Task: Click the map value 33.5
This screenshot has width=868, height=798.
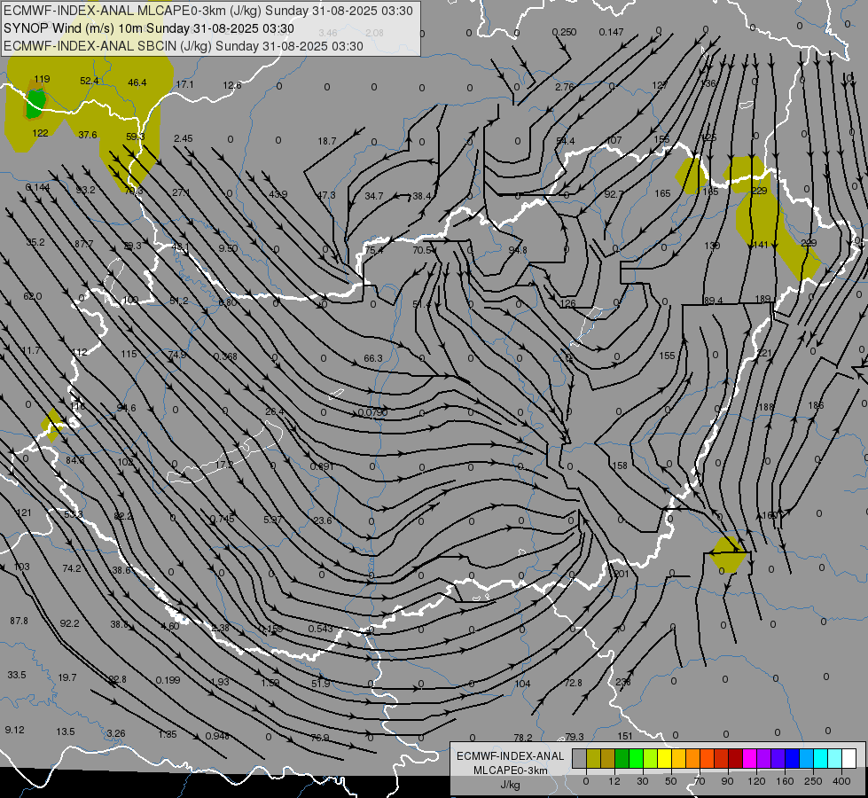Action: coord(17,675)
